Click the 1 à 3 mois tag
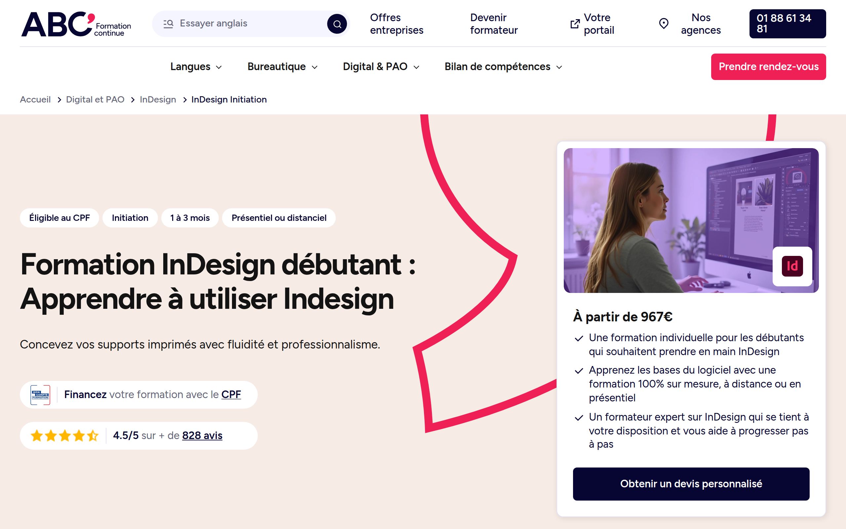The width and height of the screenshot is (846, 529). 190,218
